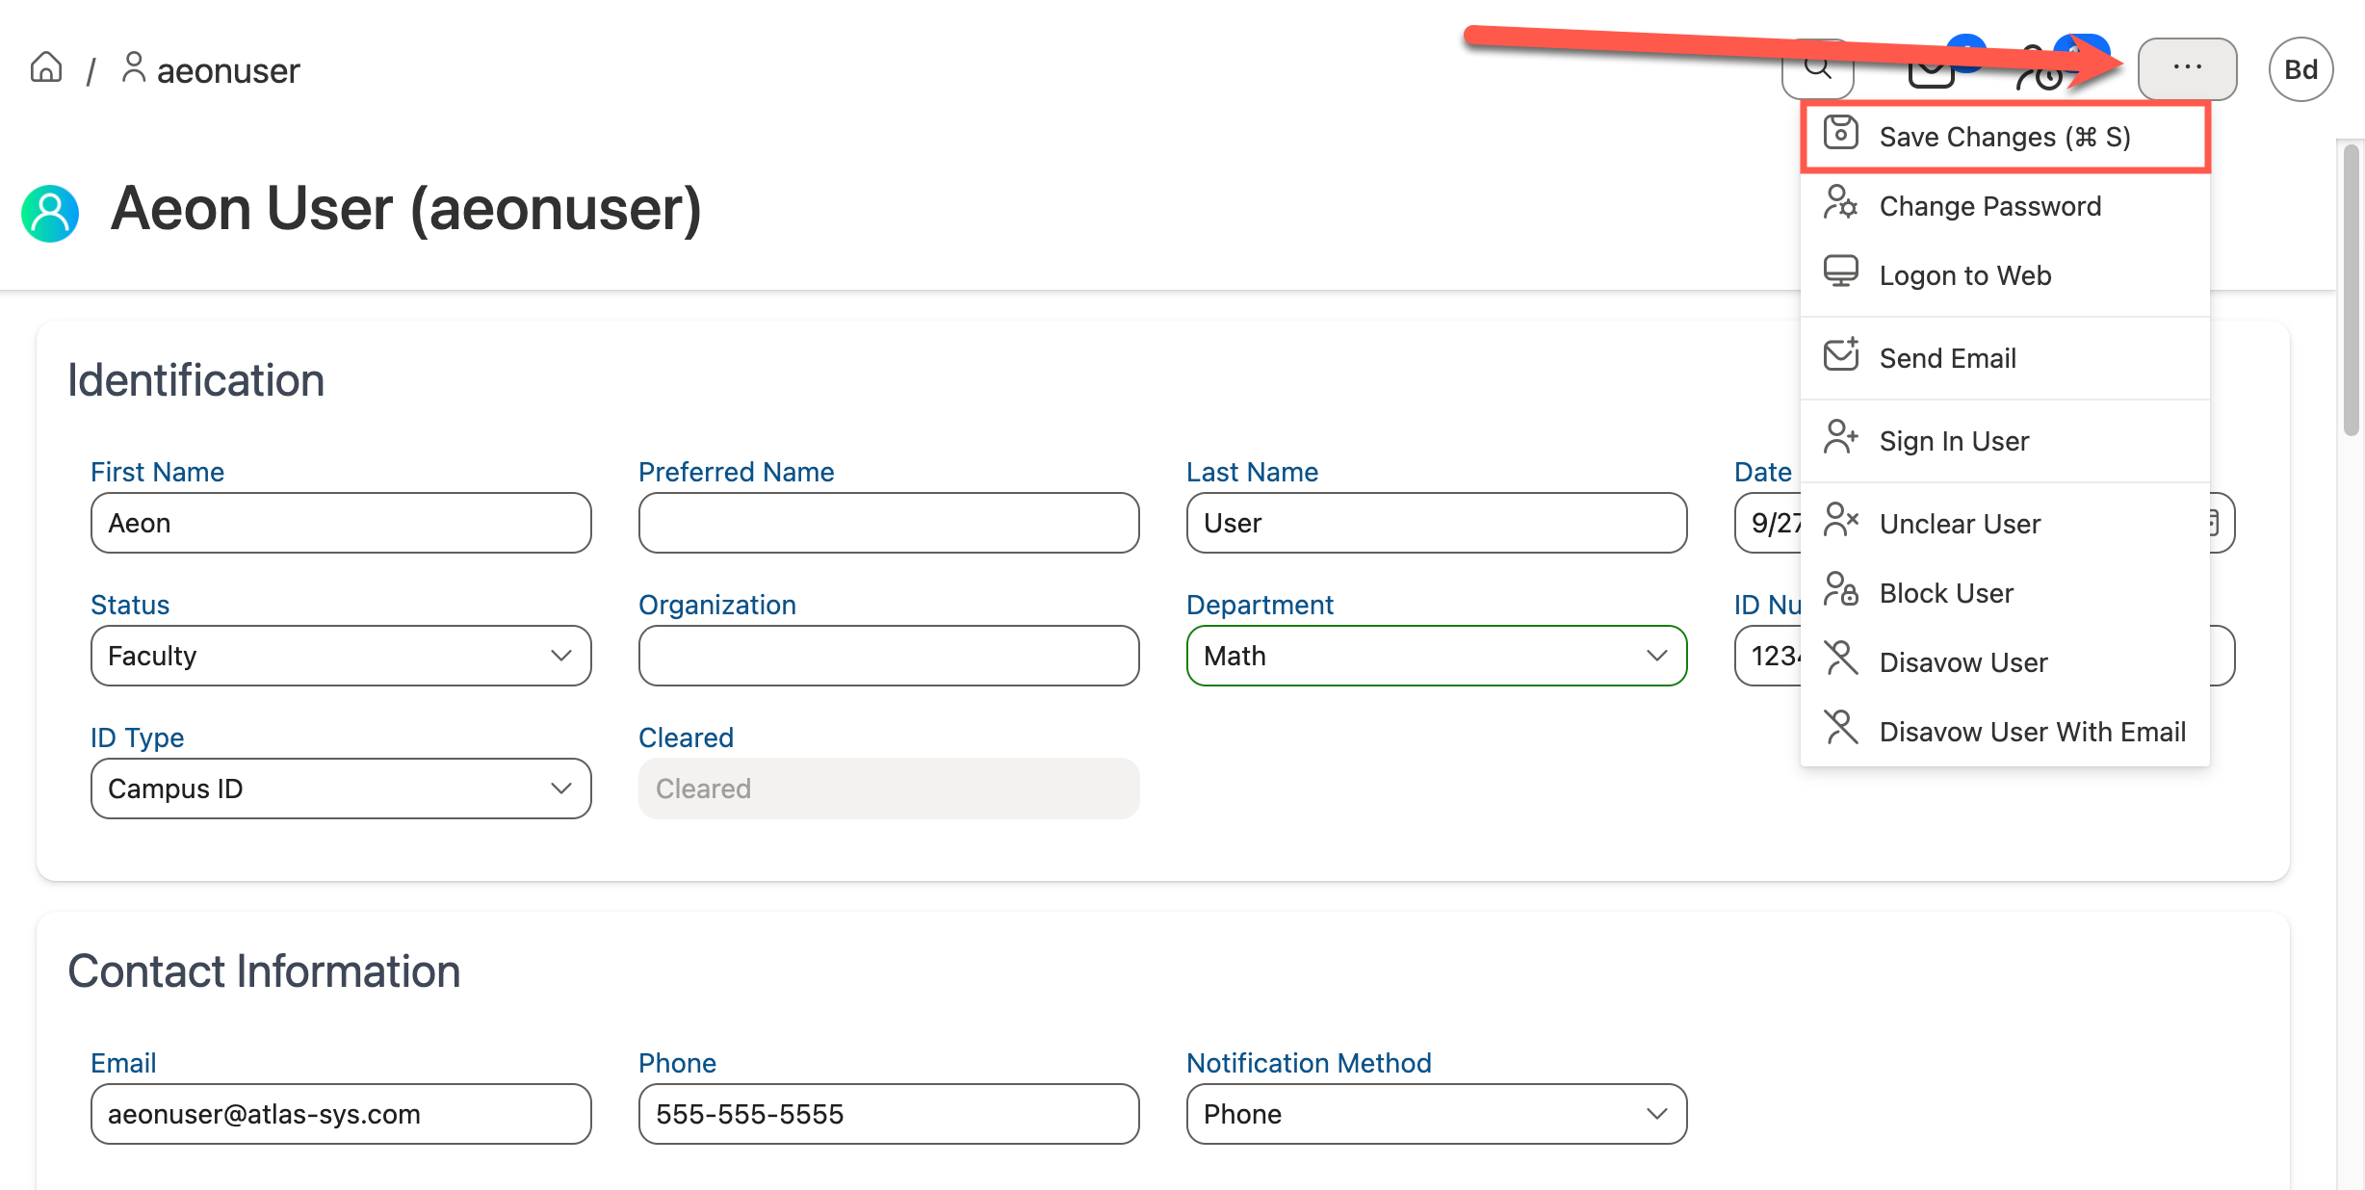This screenshot has width=2365, height=1190.
Task: Click the Sign In User icon
Action: (1840, 439)
